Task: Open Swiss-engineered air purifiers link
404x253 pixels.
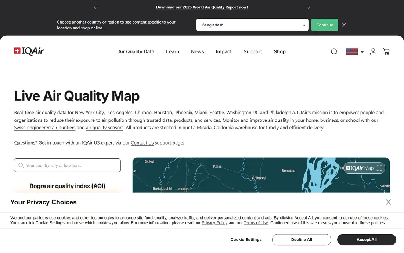Action: (x=45, y=128)
